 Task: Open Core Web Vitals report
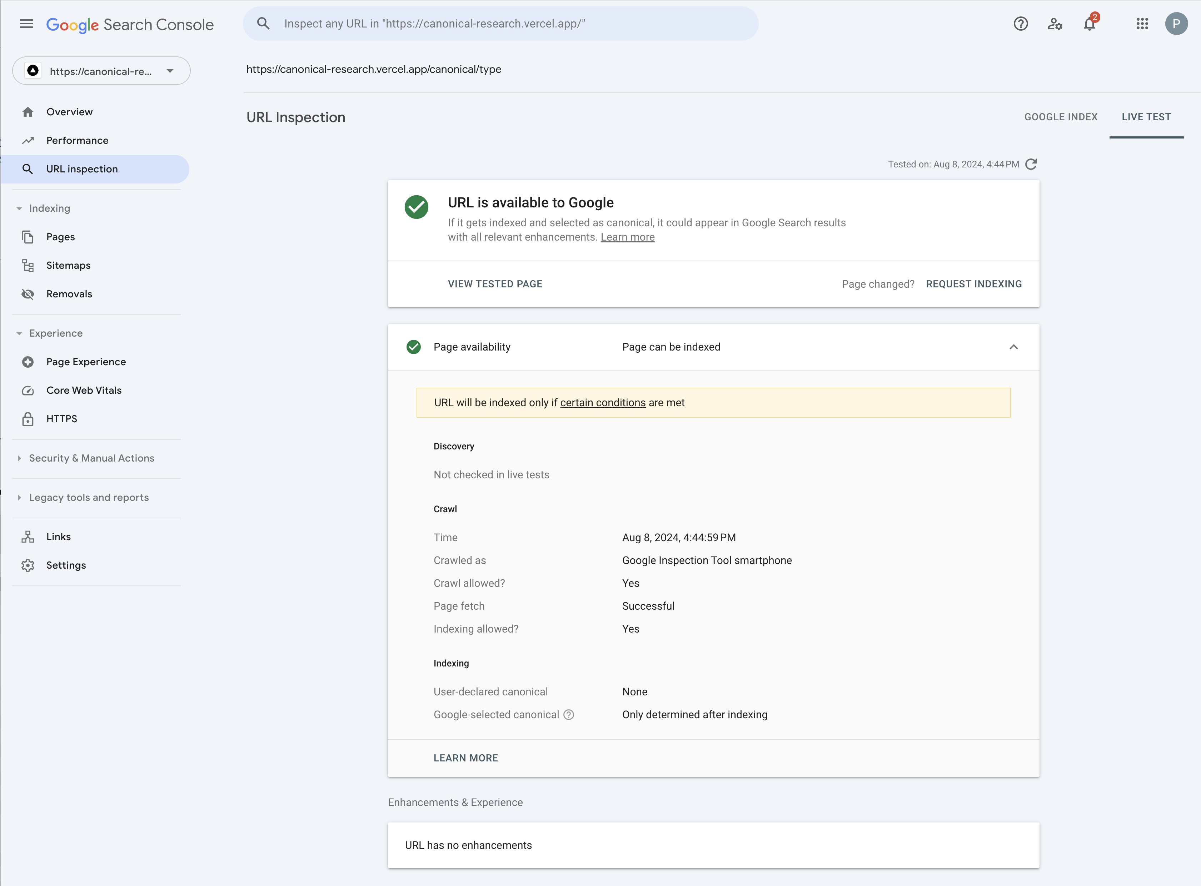(84, 391)
